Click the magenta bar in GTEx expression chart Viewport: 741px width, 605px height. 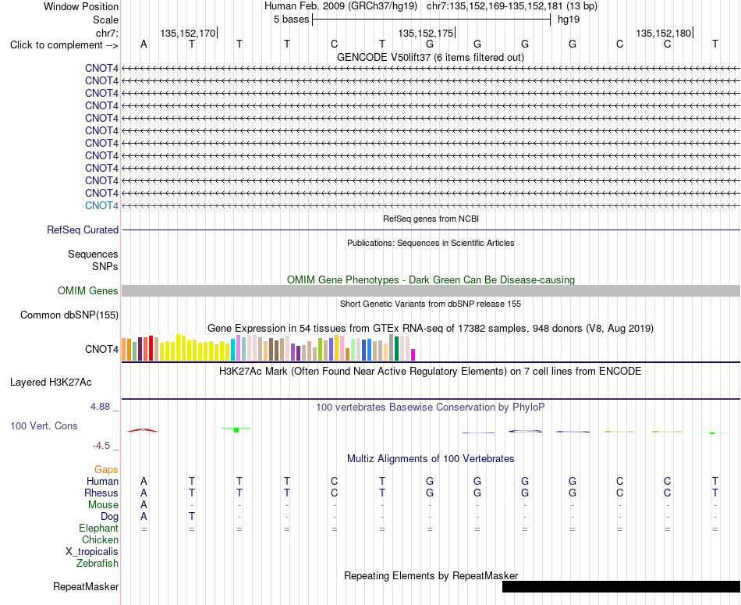tap(413, 354)
